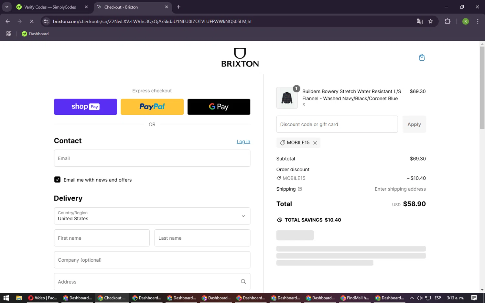Click the flannel shirt product thumbnail
485x303 pixels.
pyautogui.click(x=287, y=98)
